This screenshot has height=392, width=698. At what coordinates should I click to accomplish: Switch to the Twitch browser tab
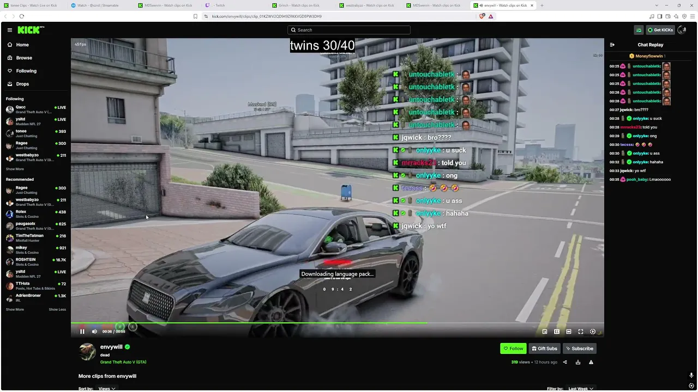coord(236,5)
